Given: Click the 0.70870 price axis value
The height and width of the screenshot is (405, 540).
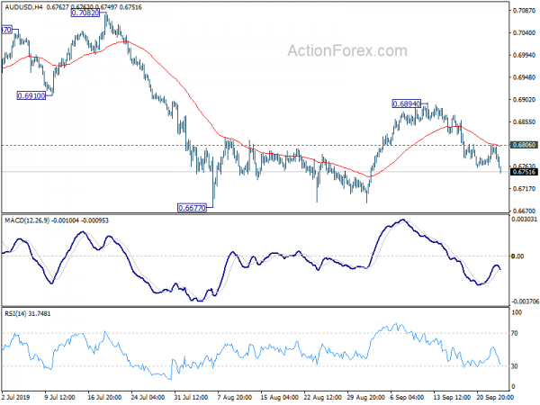Looking at the screenshot, I should [524, 11].
